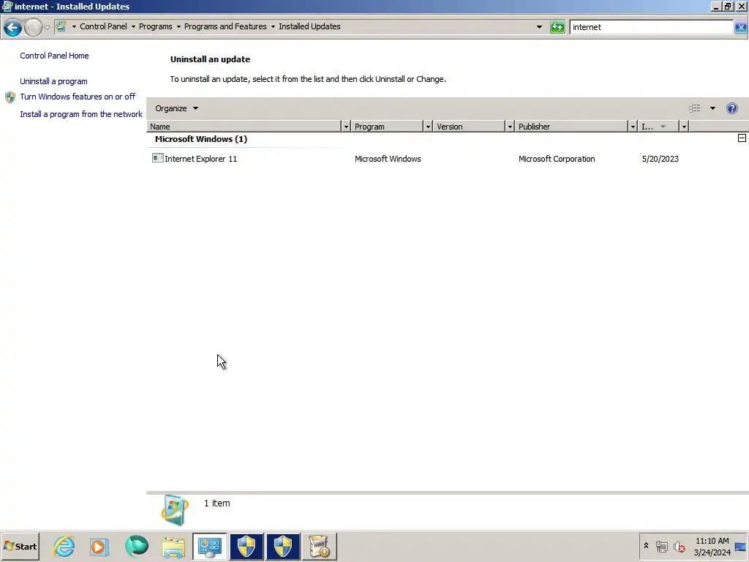This screenshot has width=749, height=562.
Task: Click the greyed Forward navigation arrow
Action: [x=33, y=27]
